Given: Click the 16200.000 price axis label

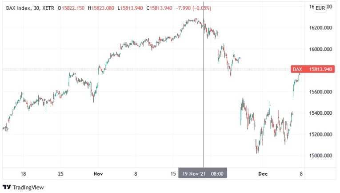Looking at the screenshot, I should coord(321,28).
